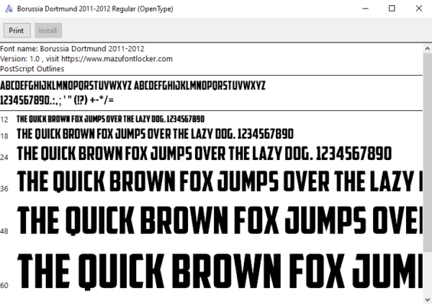Click the font viewer title bar icon
Screen dimensions: 432x304
[x=9, y=9]
